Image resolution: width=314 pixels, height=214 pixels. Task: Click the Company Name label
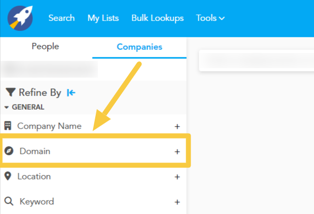(x=49, y=126)
